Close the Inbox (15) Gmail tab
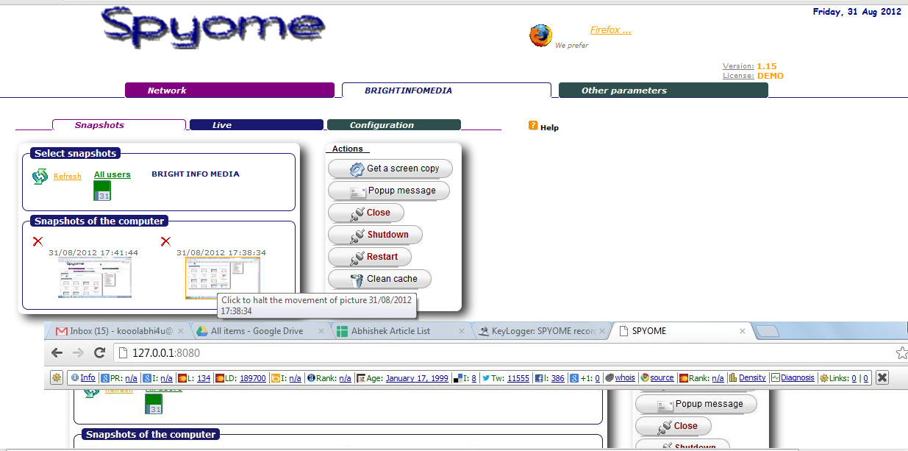This screenshot has width=908, height=451. [x=180, y=331]
